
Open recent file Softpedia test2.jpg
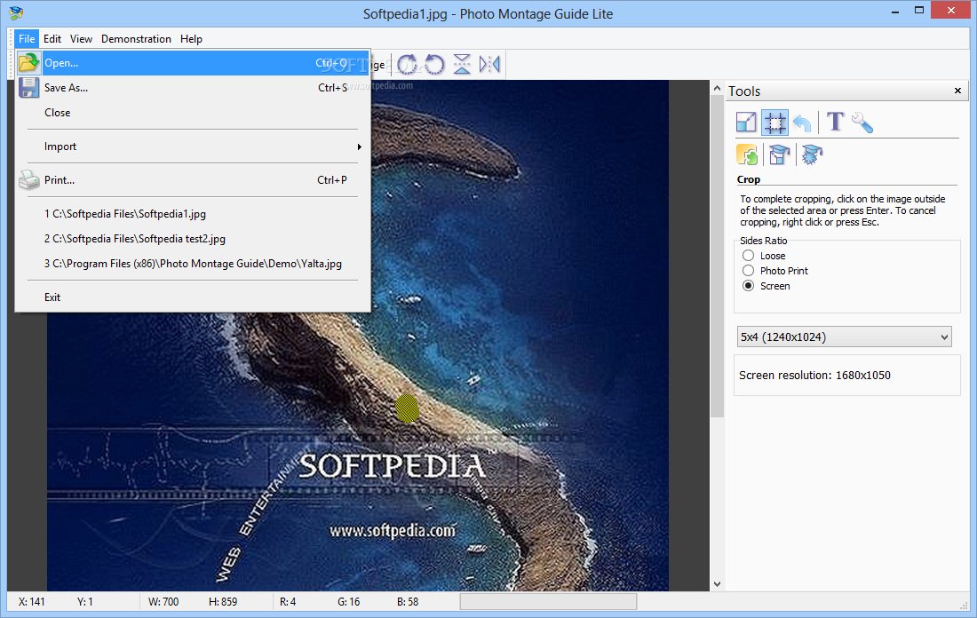tap(193, 239)
